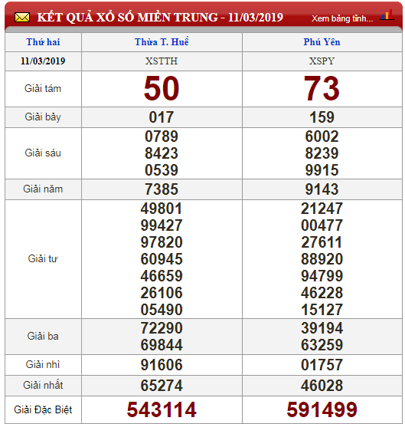Open the 'Xem bảng tính...' link
Screen dimensions: 405x424
342,18
